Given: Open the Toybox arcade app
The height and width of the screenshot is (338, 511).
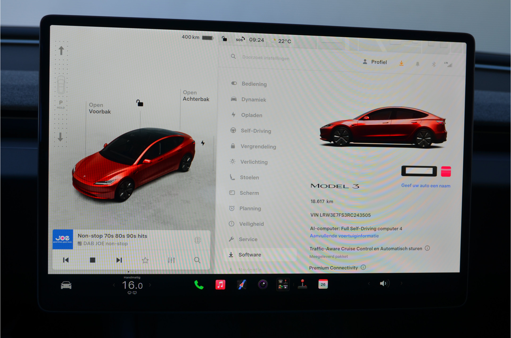Looking at the screenshot, I should [283, 284].
